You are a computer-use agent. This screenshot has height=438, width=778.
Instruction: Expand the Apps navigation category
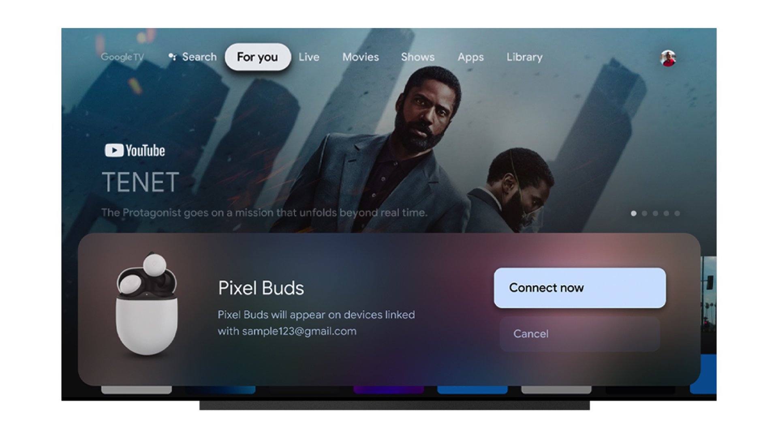[x=471, y=57]
